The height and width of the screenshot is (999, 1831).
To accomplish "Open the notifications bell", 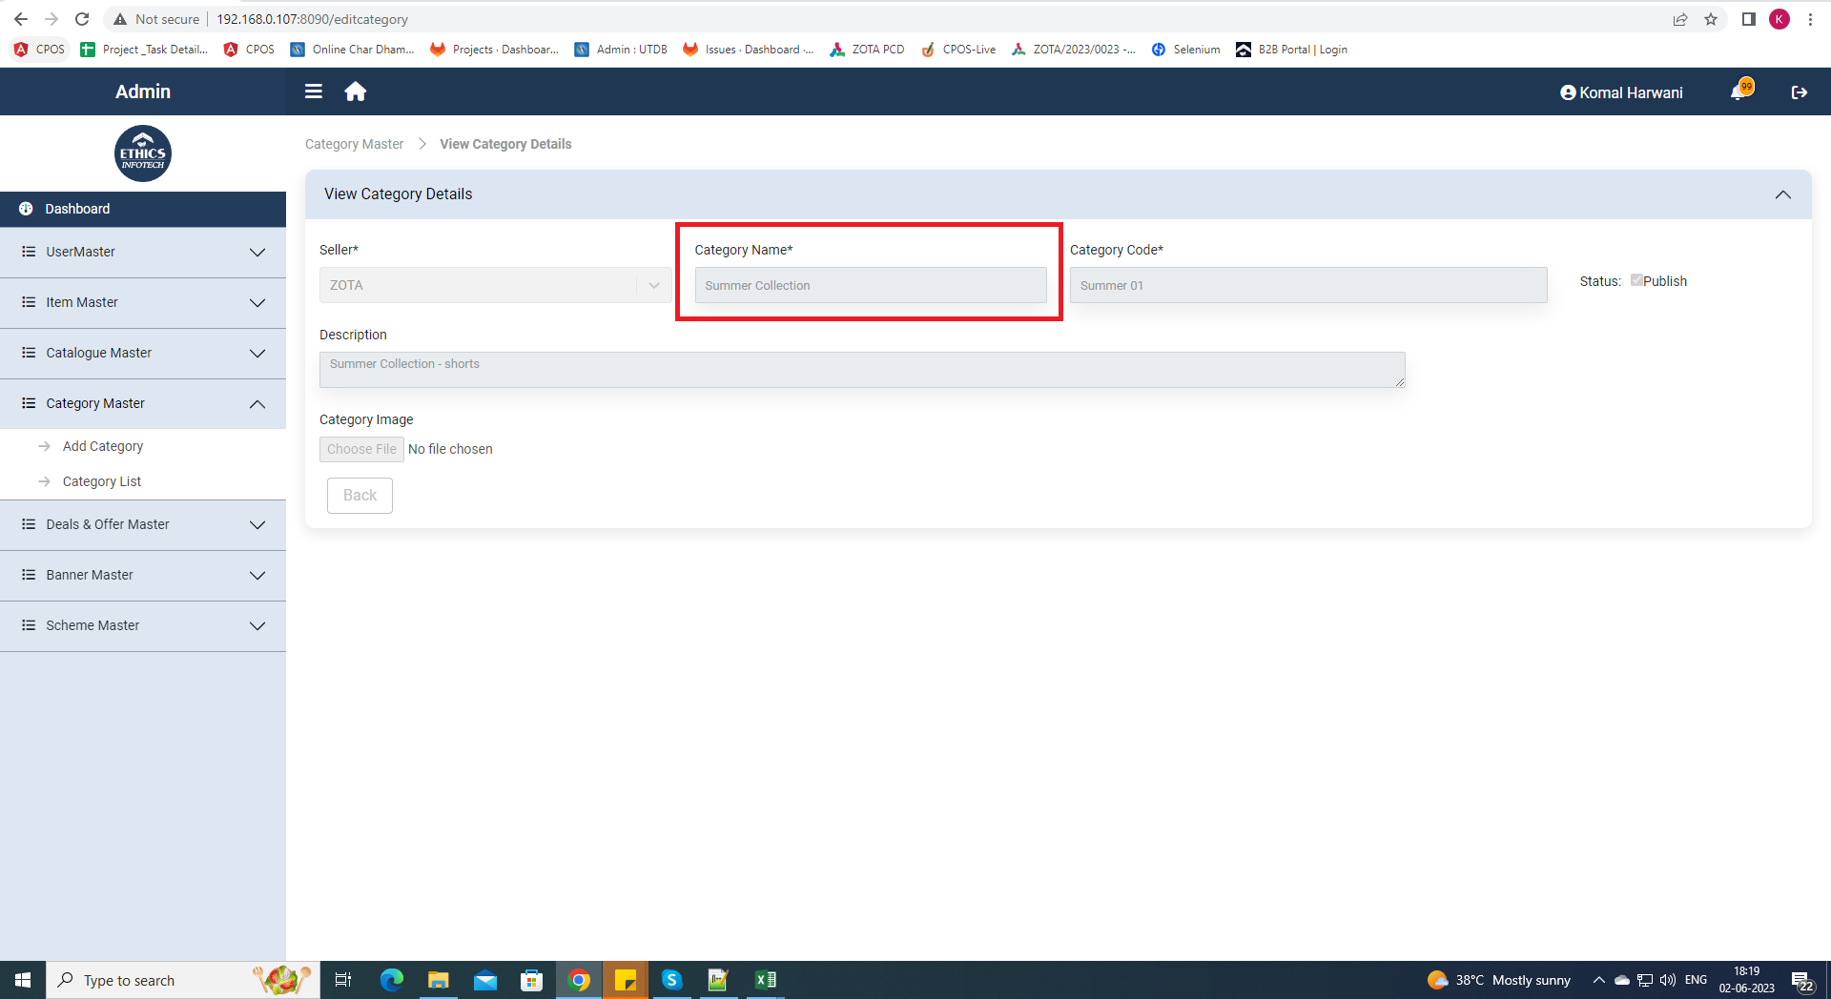I will pyautogui.click(x=1738, y=92).
